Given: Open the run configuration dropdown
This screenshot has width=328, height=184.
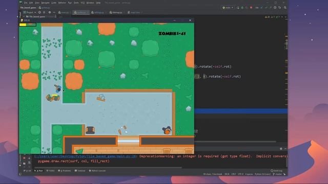Looking at the screenshot, I should 228,8.
